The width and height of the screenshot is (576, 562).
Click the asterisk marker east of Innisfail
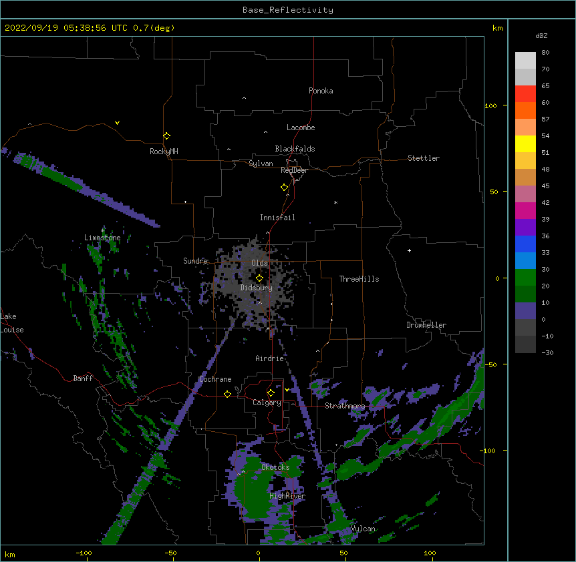(x=335, y=202)
